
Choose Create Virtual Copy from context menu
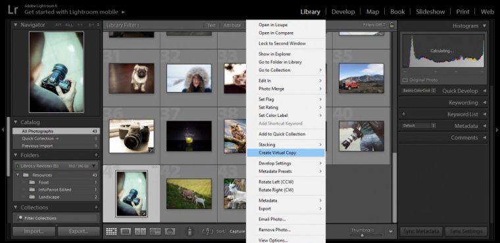click(286, 153)
